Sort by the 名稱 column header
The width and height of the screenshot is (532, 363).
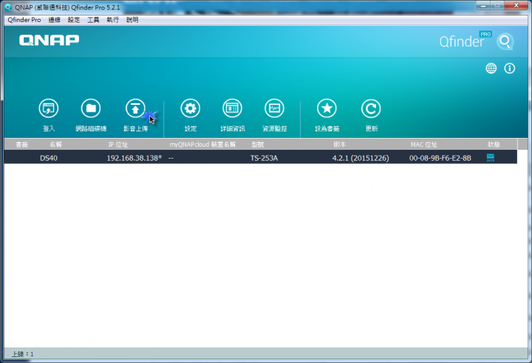(55, 145)
